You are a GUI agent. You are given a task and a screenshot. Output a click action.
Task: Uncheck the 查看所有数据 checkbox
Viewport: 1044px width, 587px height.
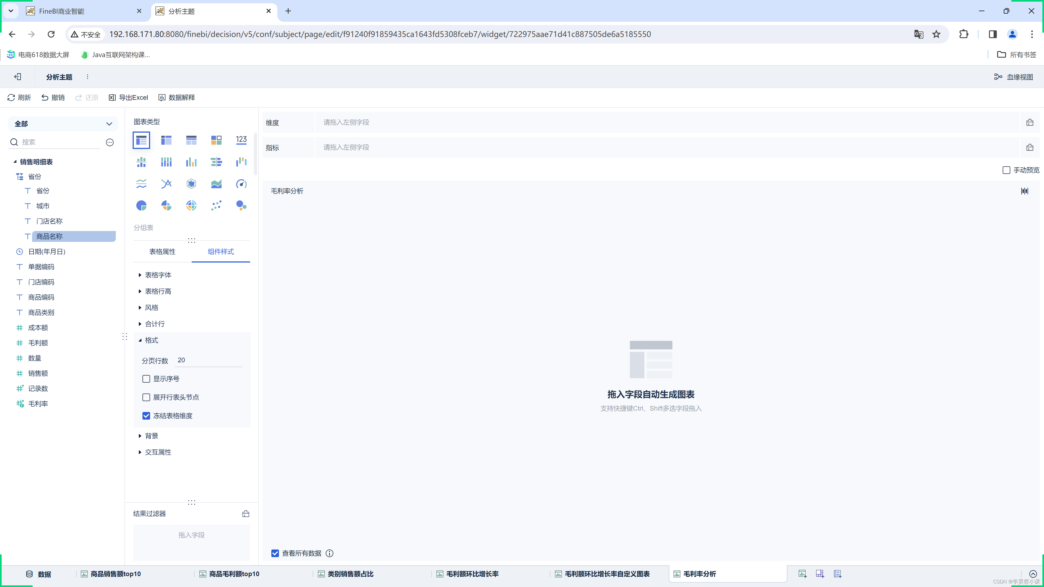[x=275, y=553]
